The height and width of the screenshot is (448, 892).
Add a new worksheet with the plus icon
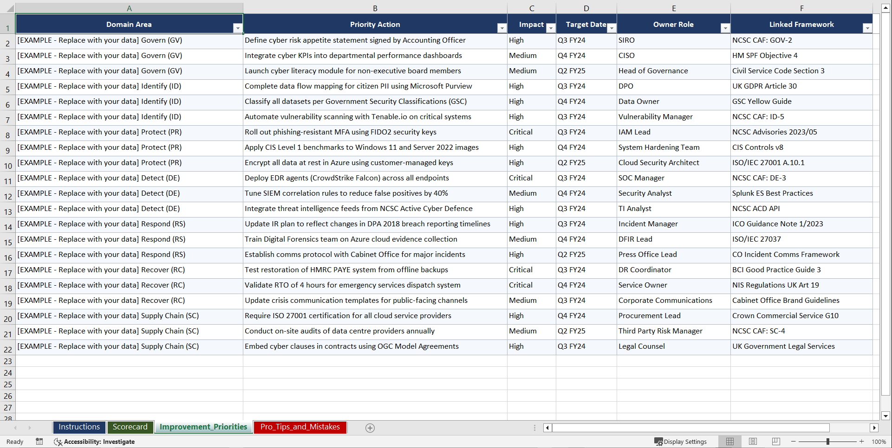click(370, 428)
